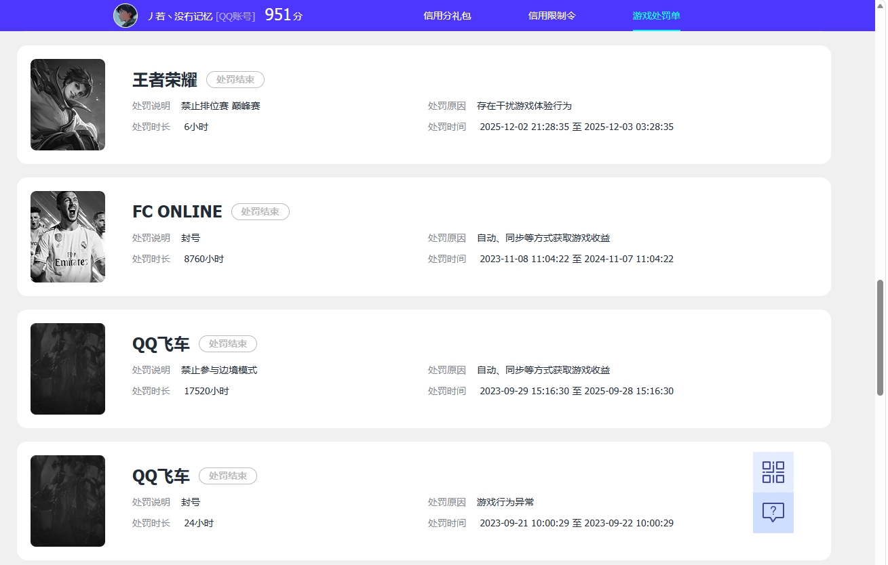Click the user avatar in the header
Screen dimensions: 888x565
126,16
